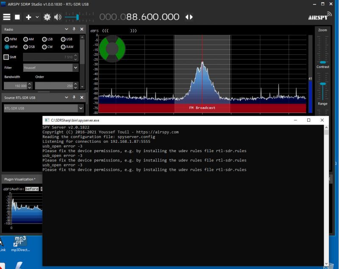
Task: Pin the Radio panel
Action: 74,29
